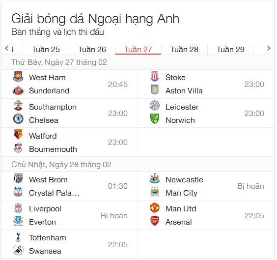
Task: Click the Tottenham club crest
Action: pos(18,237)
